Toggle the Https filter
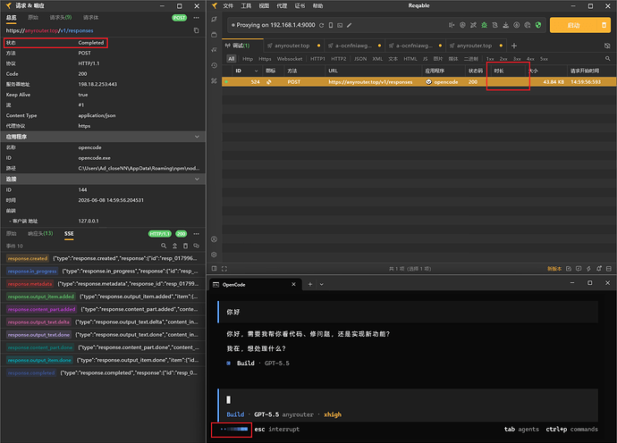The width and height of the screenshot is (617, 443). coord(265,59)
